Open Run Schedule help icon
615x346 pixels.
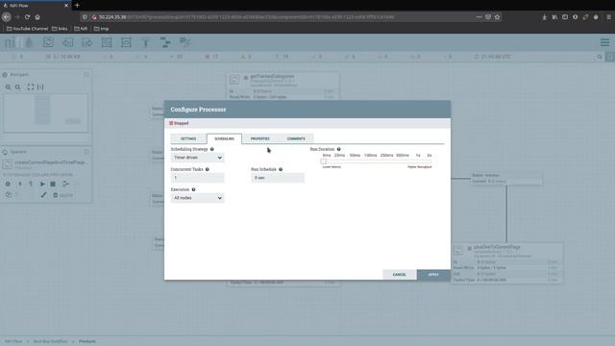[x=281, y=169]
